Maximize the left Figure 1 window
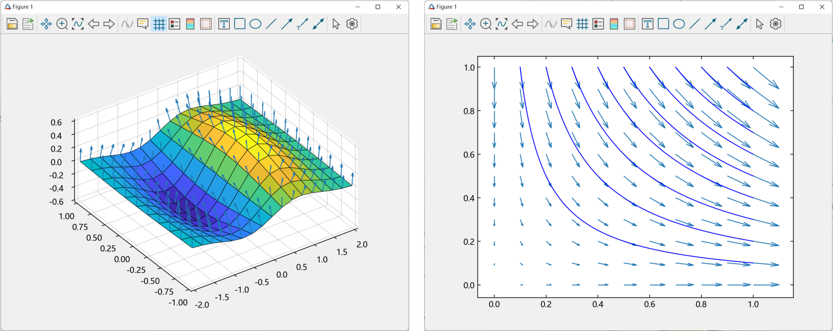Screen dimensions: 833x331 click(378, 7)
